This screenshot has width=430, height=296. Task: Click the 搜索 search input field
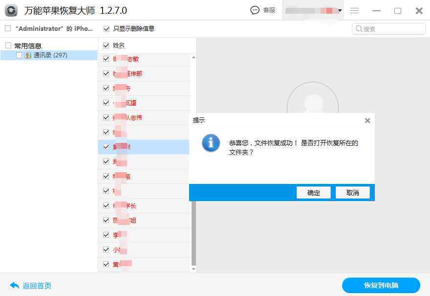(x=388, y=29)
